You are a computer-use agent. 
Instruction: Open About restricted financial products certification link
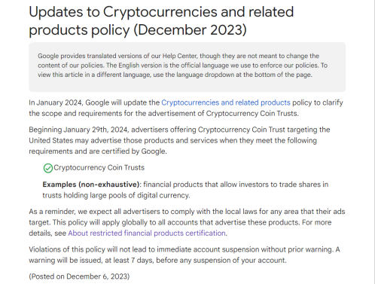click(x=147, y=234)
